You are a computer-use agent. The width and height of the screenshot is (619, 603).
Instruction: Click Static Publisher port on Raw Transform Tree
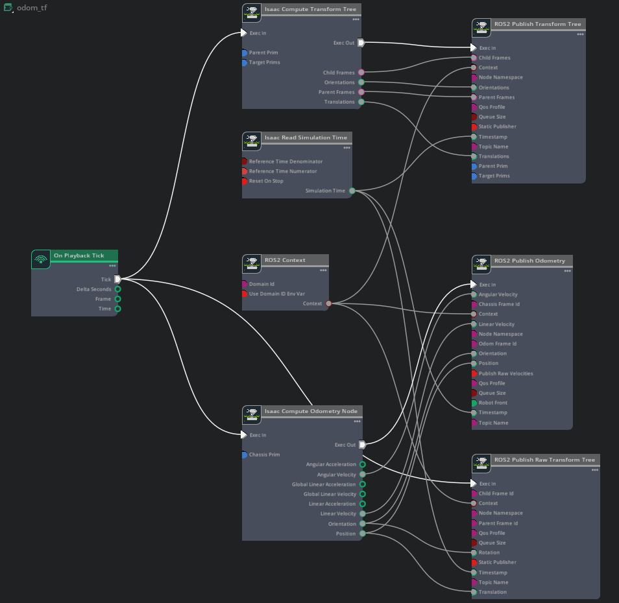(474, 562)
